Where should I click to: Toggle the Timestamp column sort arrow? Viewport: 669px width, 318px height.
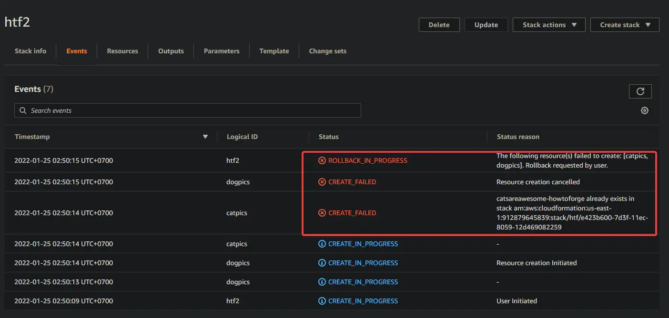205,137
